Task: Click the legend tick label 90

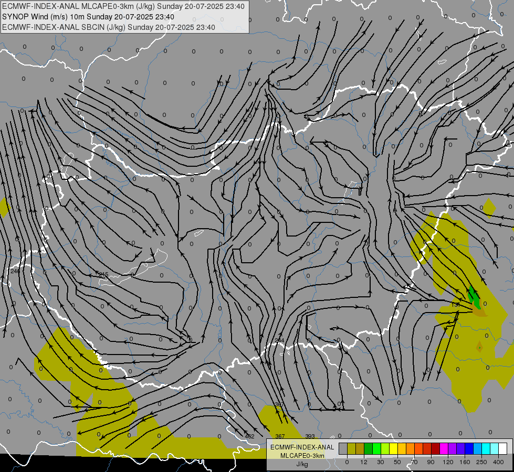Action: pyautogui.click(x=431, y=462)
